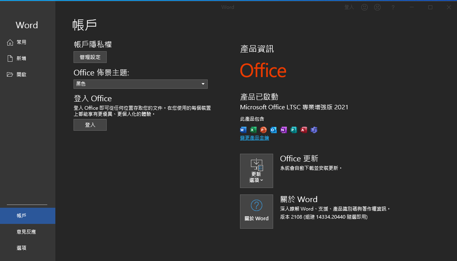Open 選項 Options in the sidebar

(21, 248)
